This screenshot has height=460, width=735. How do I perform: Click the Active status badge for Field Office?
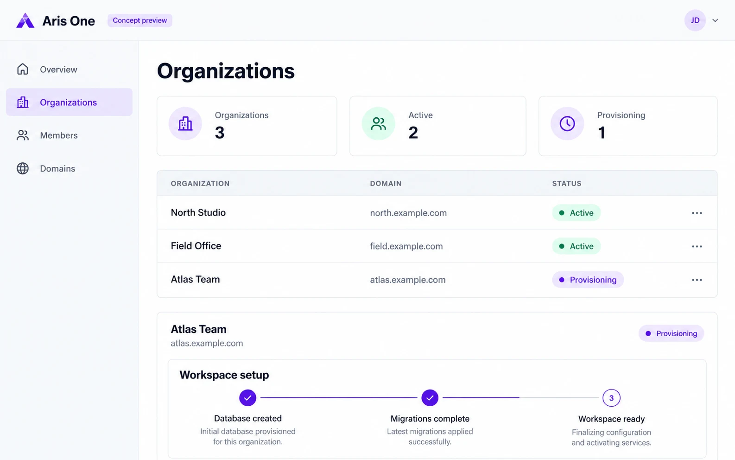tap(576, 246)
